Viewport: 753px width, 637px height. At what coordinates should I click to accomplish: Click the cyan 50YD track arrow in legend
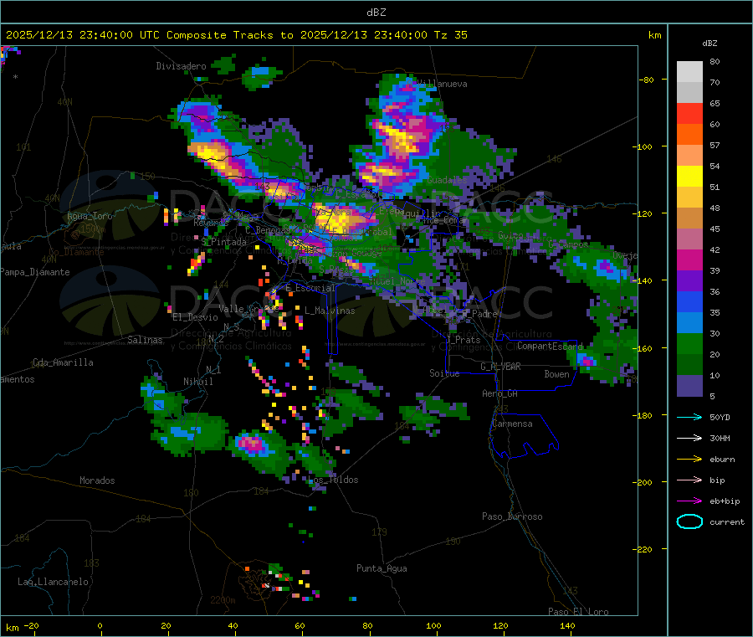tap(689, 417)
